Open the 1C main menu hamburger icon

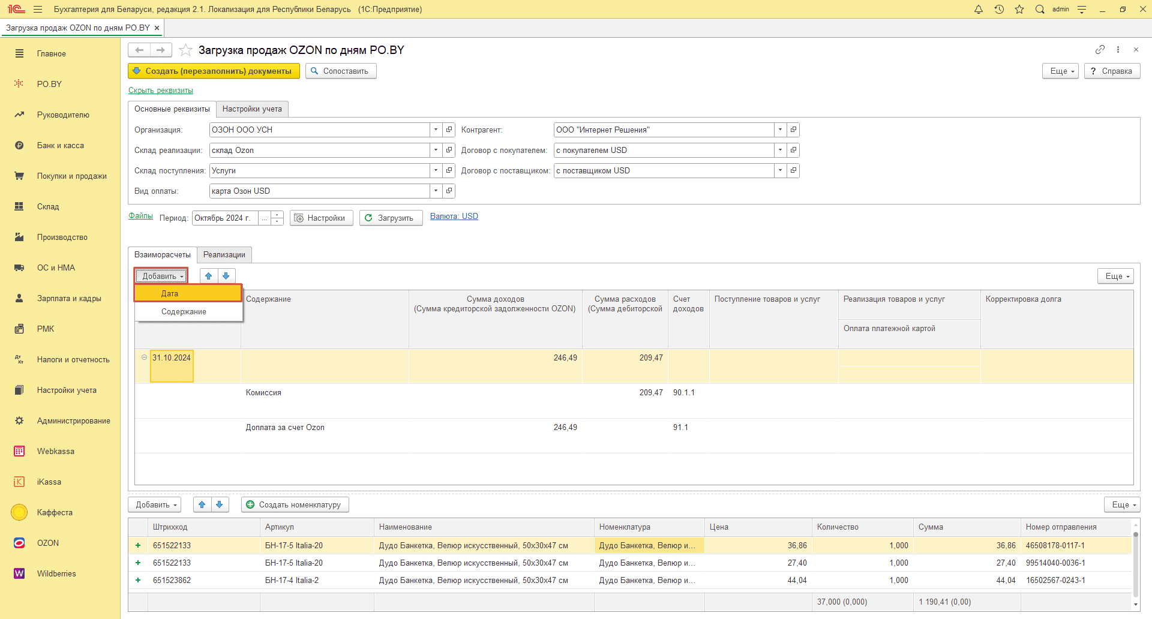tap(38, 9)
